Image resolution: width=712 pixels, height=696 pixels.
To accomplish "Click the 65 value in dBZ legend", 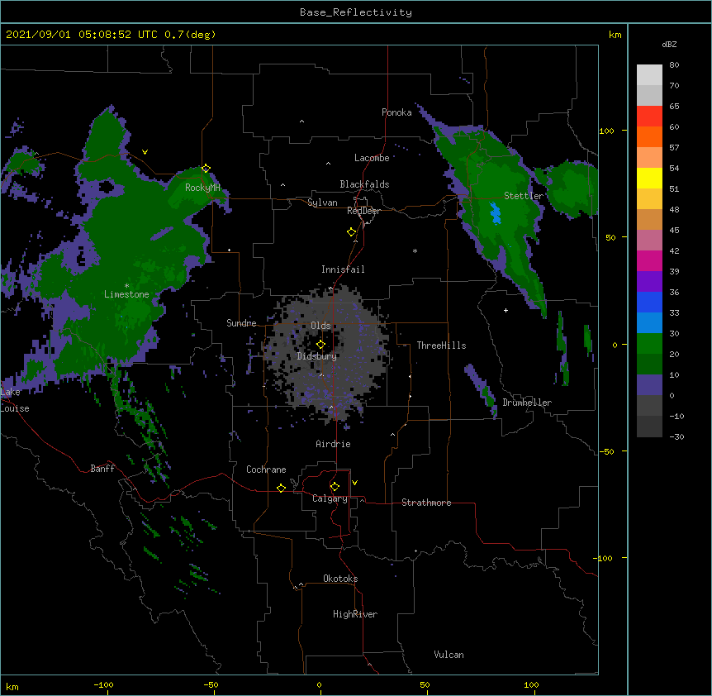I will pos(674,107).
